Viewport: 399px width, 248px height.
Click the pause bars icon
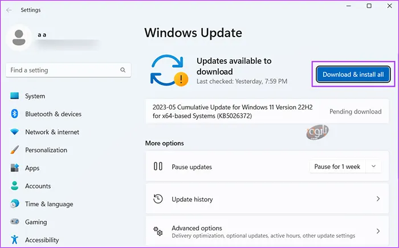[158, 166]
